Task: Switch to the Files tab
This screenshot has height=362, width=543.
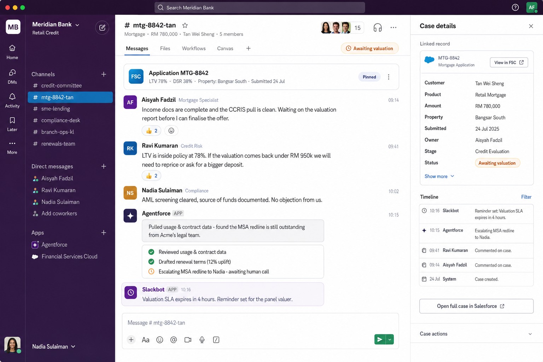Action: [165, 48]
